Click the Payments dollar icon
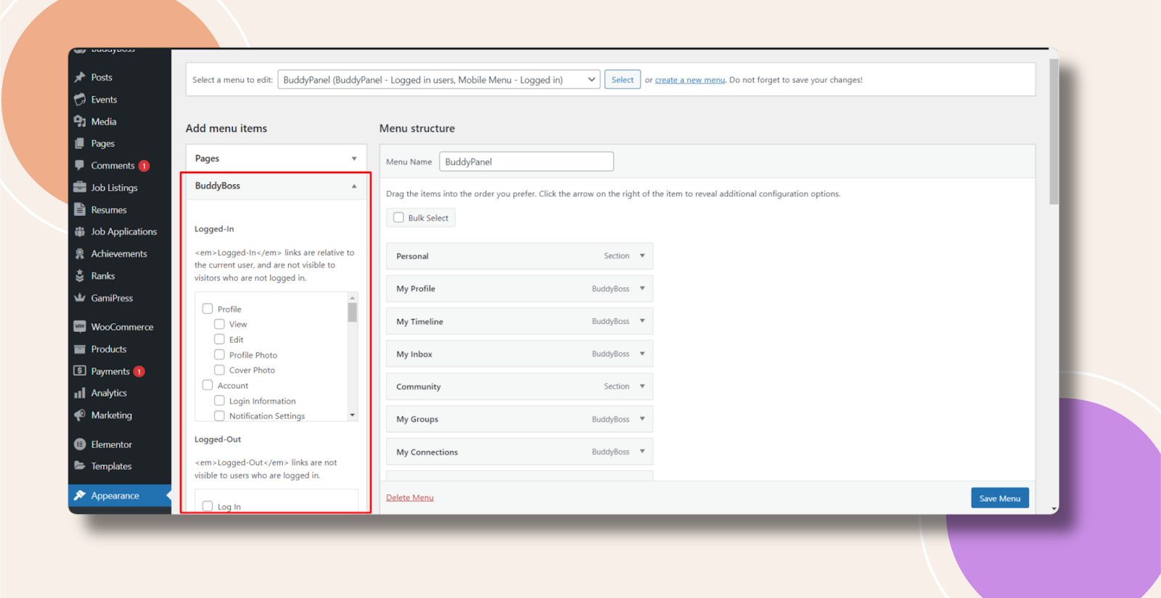Image resolution: width=1161 pixels, height=598 pixels. pyautogui.click(x=80, y=371)
